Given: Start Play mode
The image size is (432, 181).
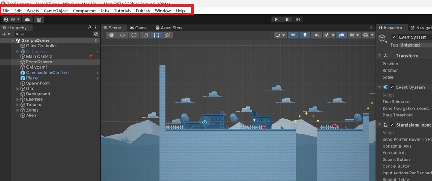Looking at the screenshot, I should pyautogui.click(x=276, y=19).
